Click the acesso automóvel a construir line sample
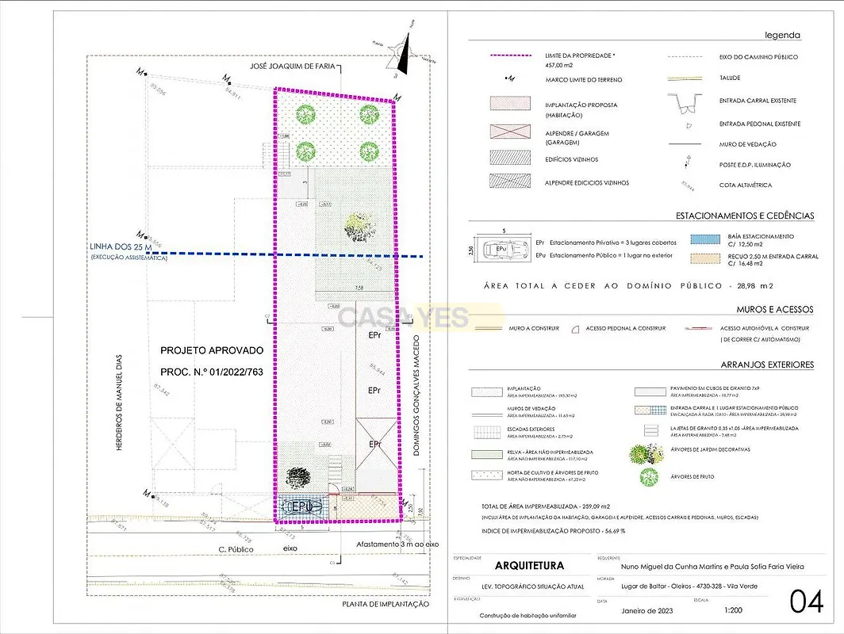The width and height of the screenshot is (844, 634). click(699, 328)
